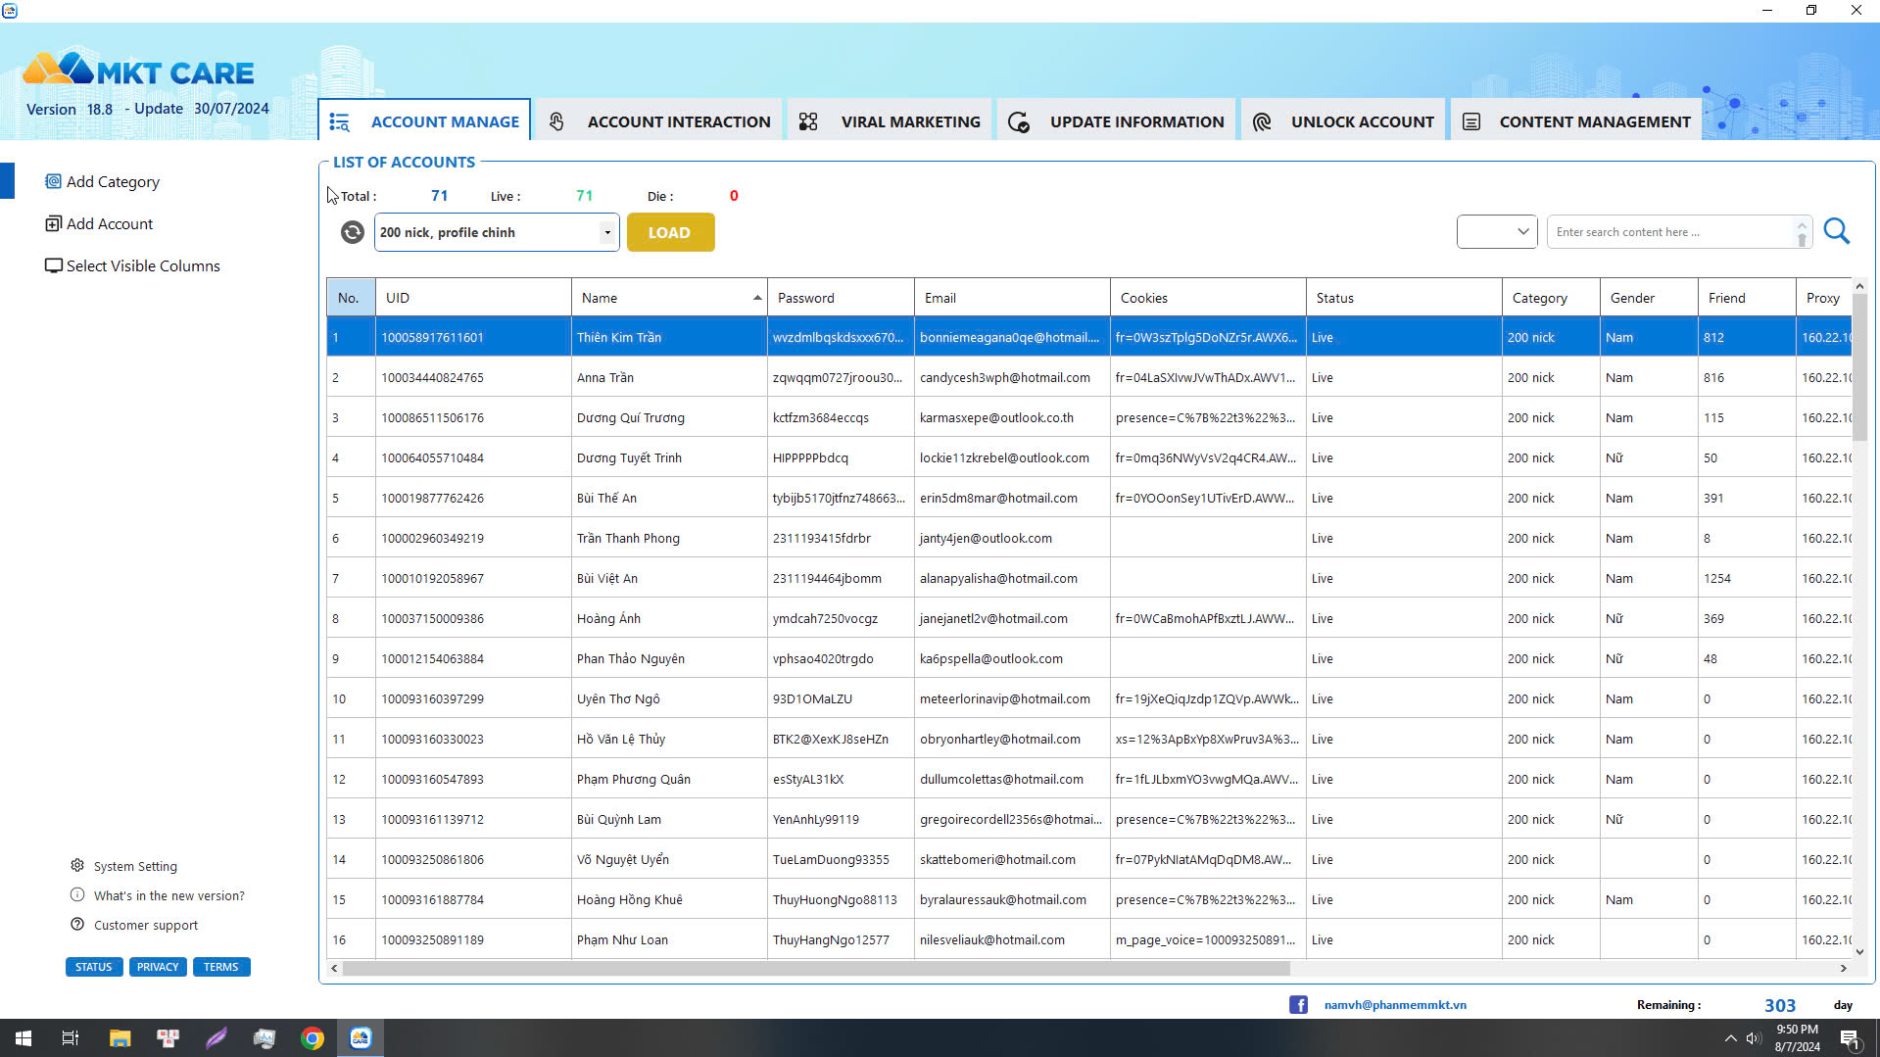This screenshot has height=1057, width=1880.
Task: Click the PRIVACY button
Action: [158, 967]
